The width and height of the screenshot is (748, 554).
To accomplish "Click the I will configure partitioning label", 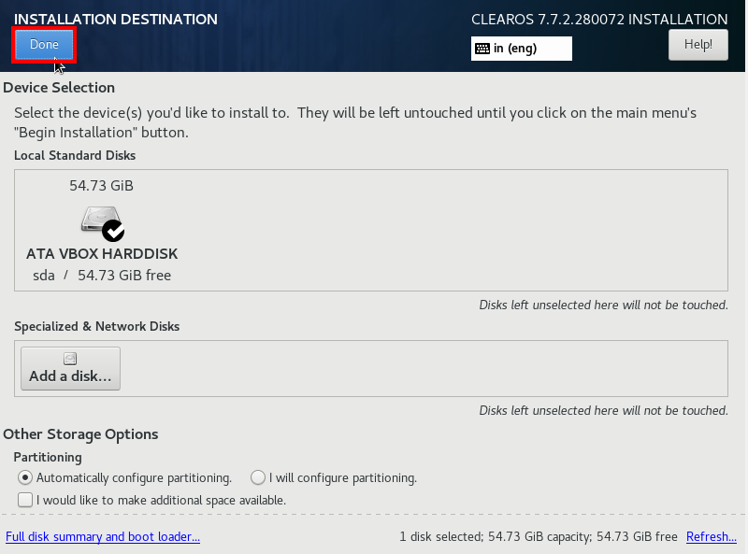I will point(343,477).
